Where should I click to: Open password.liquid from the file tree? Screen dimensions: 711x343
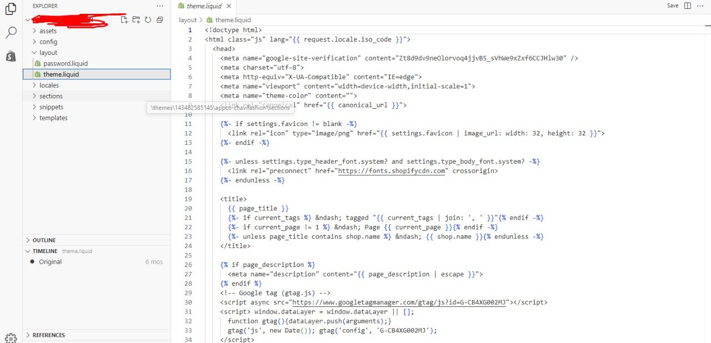[x=65, y=63]
